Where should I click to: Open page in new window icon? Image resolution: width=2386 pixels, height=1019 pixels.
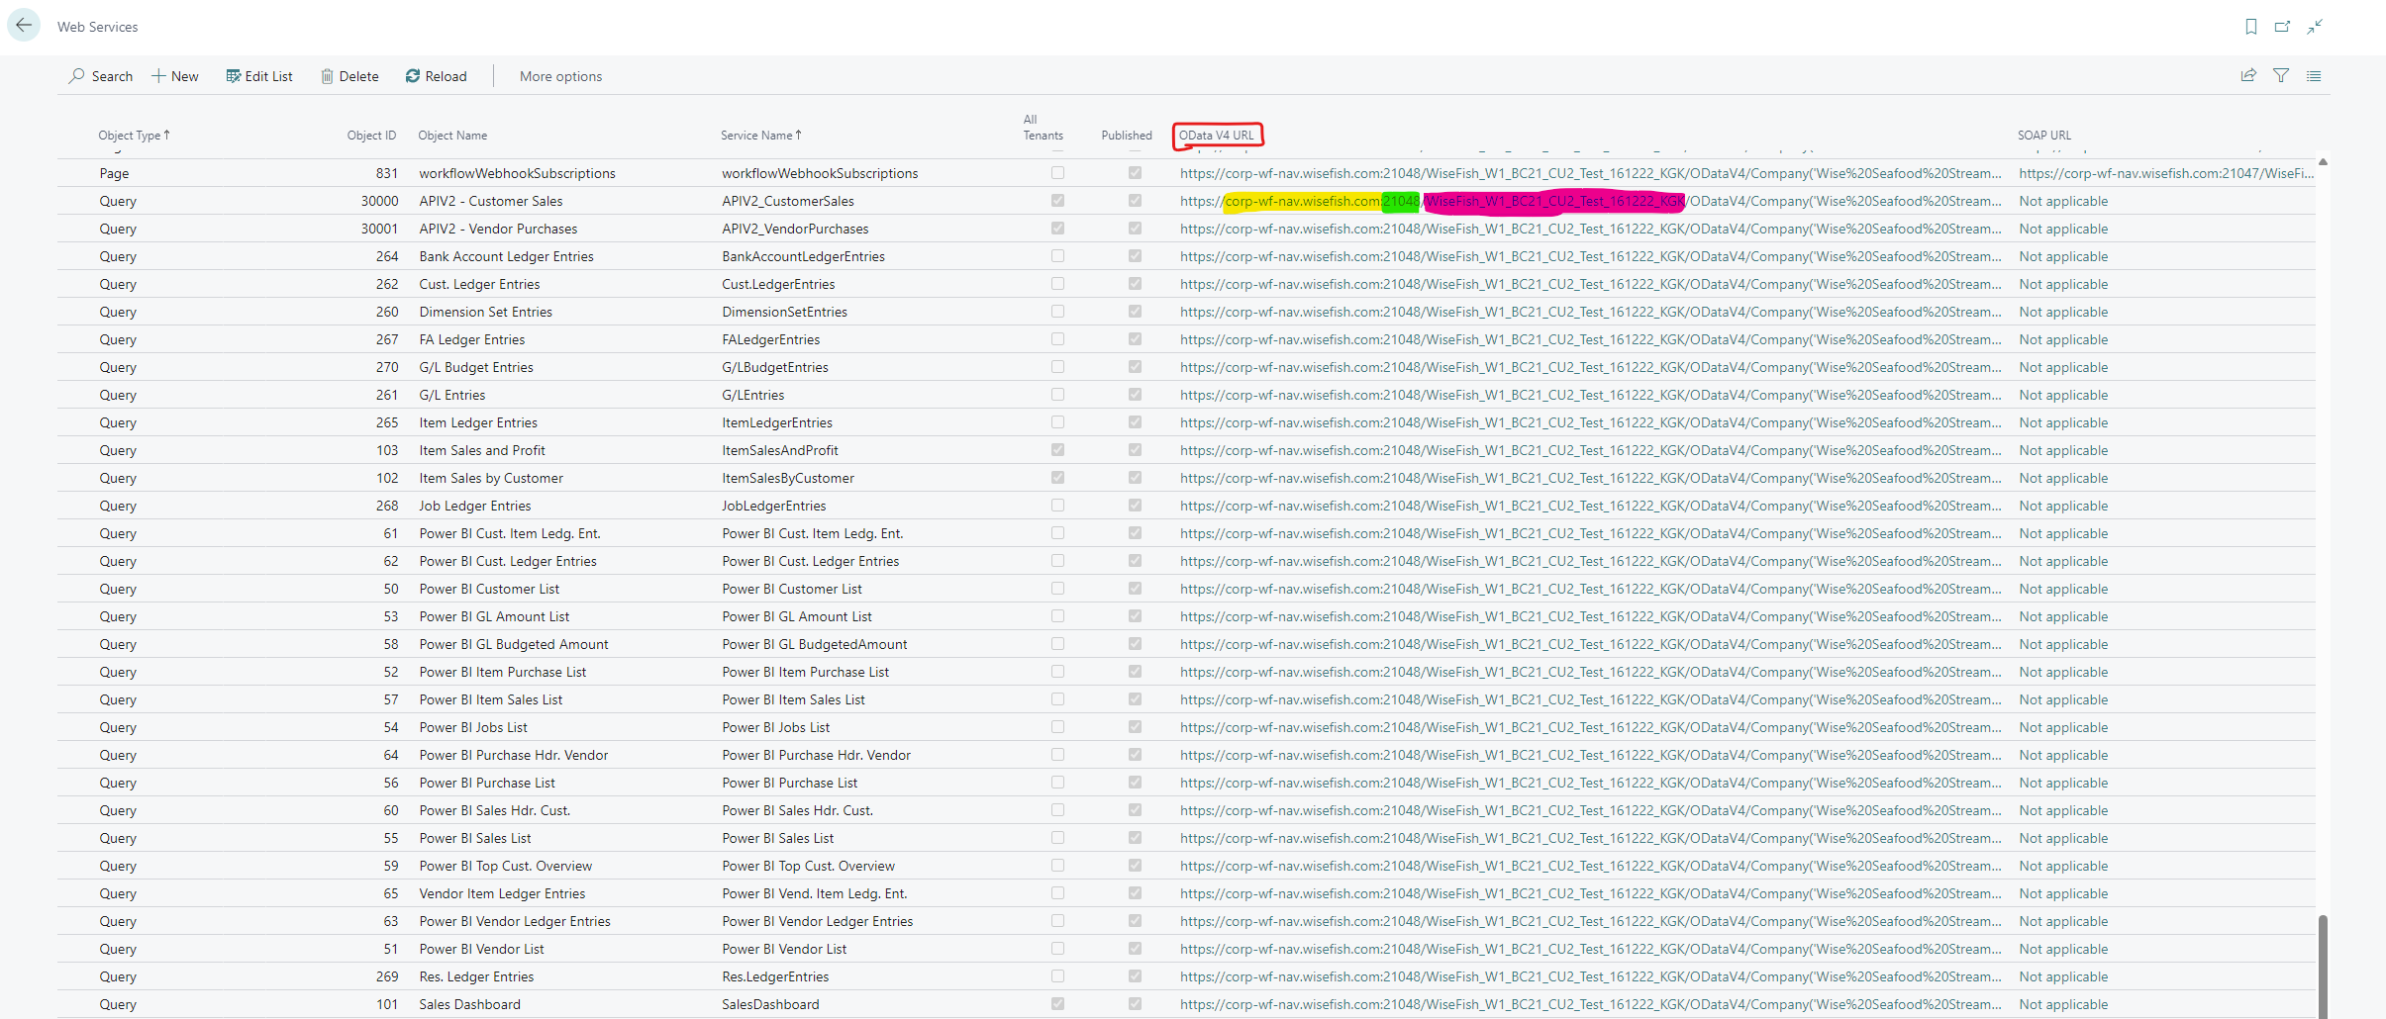pyautogui.click(x=2282, y=27)
